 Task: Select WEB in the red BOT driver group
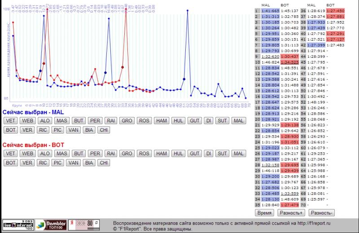click(27, 153)
